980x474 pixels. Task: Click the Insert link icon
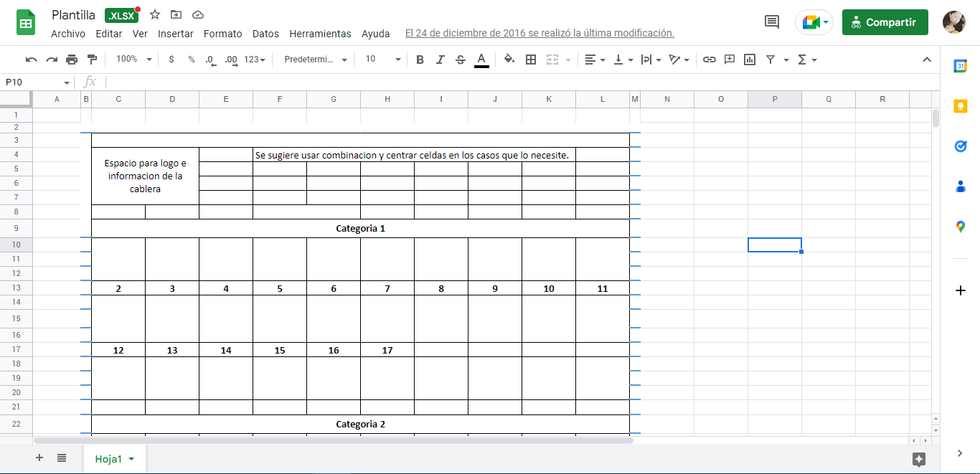pyautogui.click(x=710, y=60)
